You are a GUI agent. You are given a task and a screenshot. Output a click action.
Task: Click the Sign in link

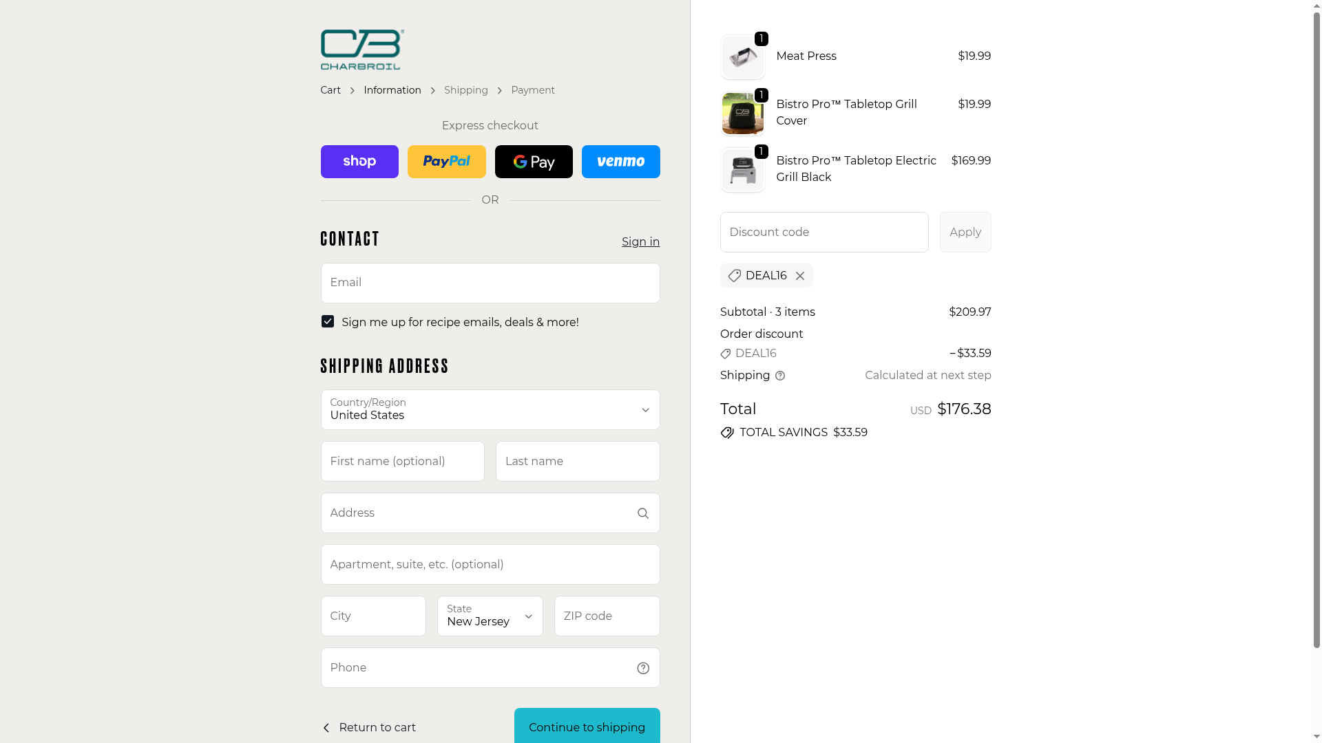pos(640,242)
